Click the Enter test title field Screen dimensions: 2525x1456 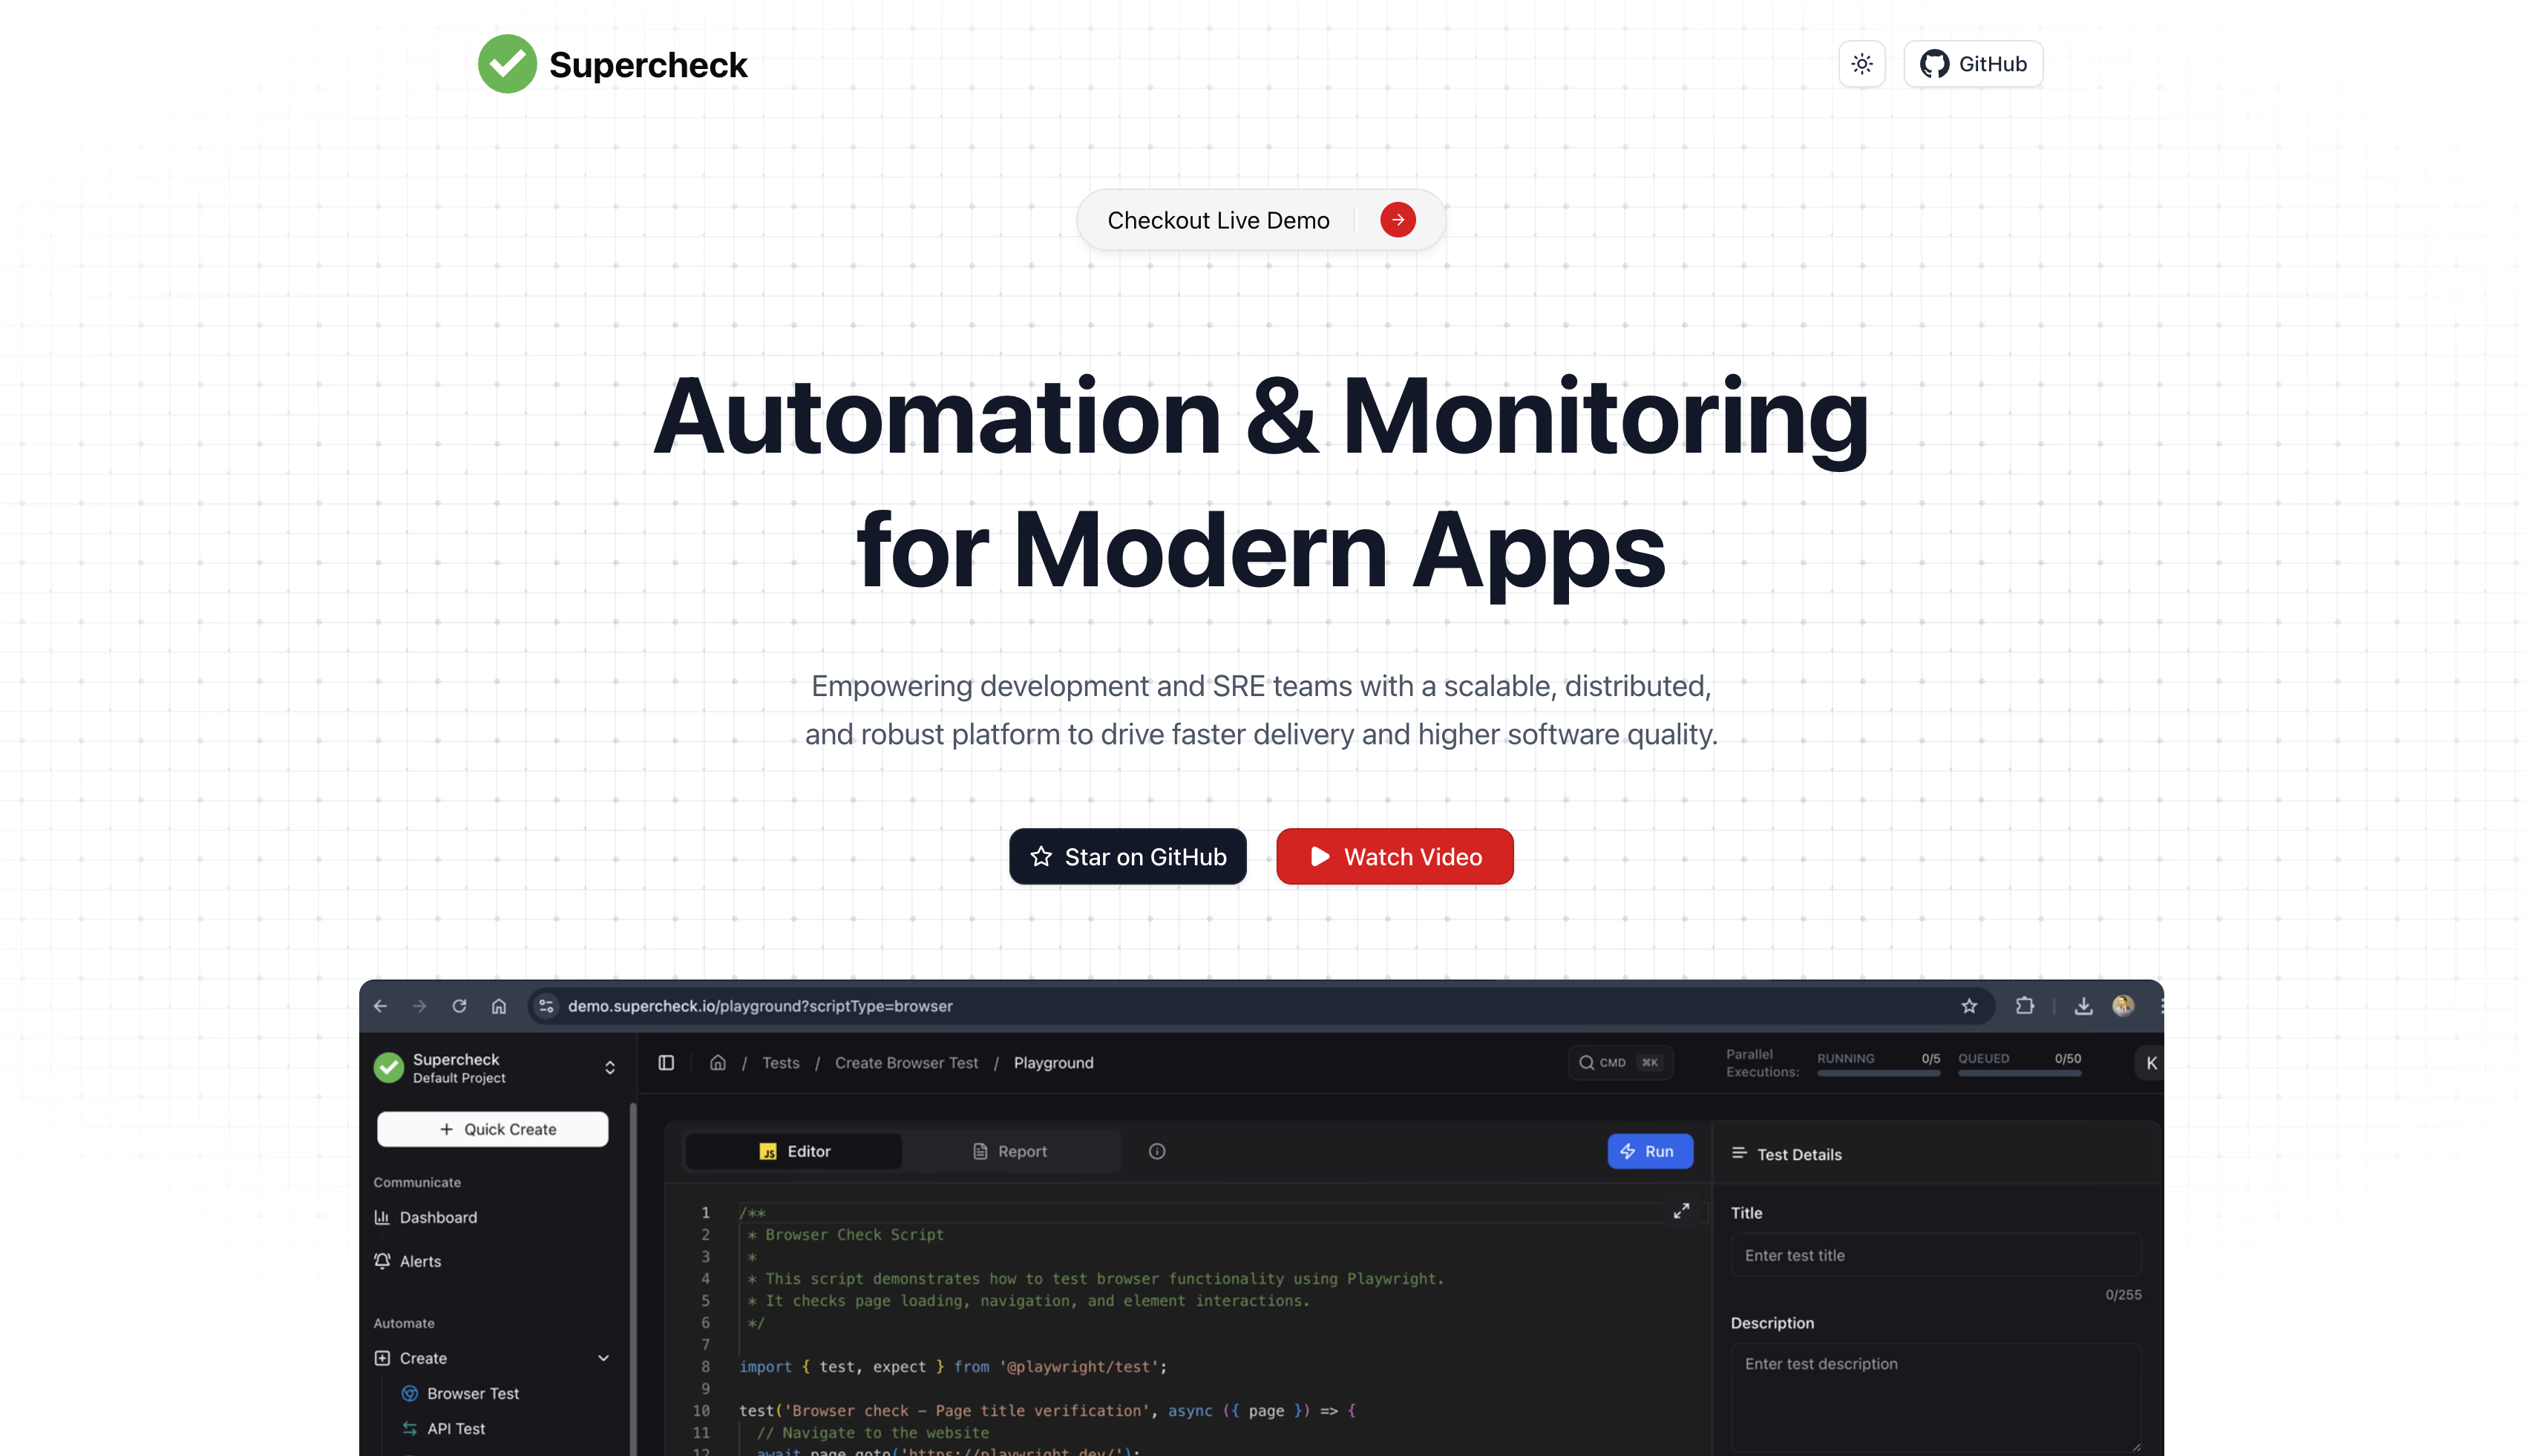click(x=1935, y=1256)
